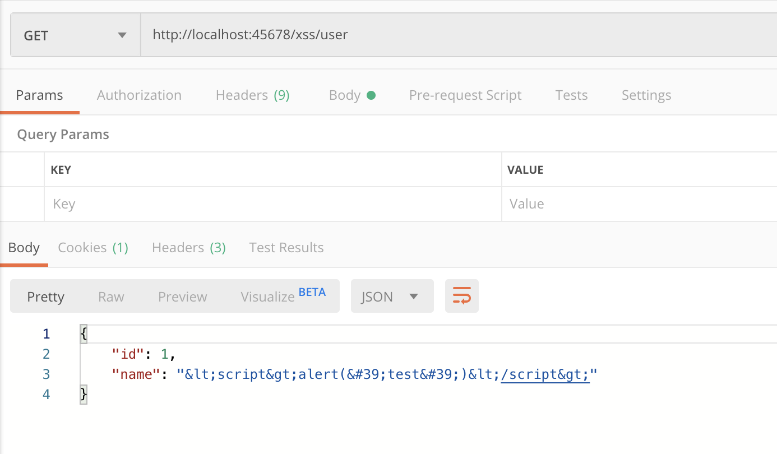Open the Pre-request Script tab
777x454 pixels.
465,95
